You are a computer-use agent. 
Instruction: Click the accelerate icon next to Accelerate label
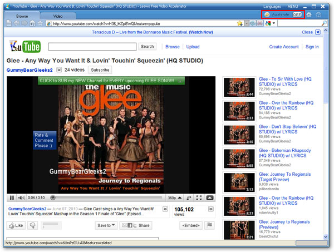pos(267,14)
